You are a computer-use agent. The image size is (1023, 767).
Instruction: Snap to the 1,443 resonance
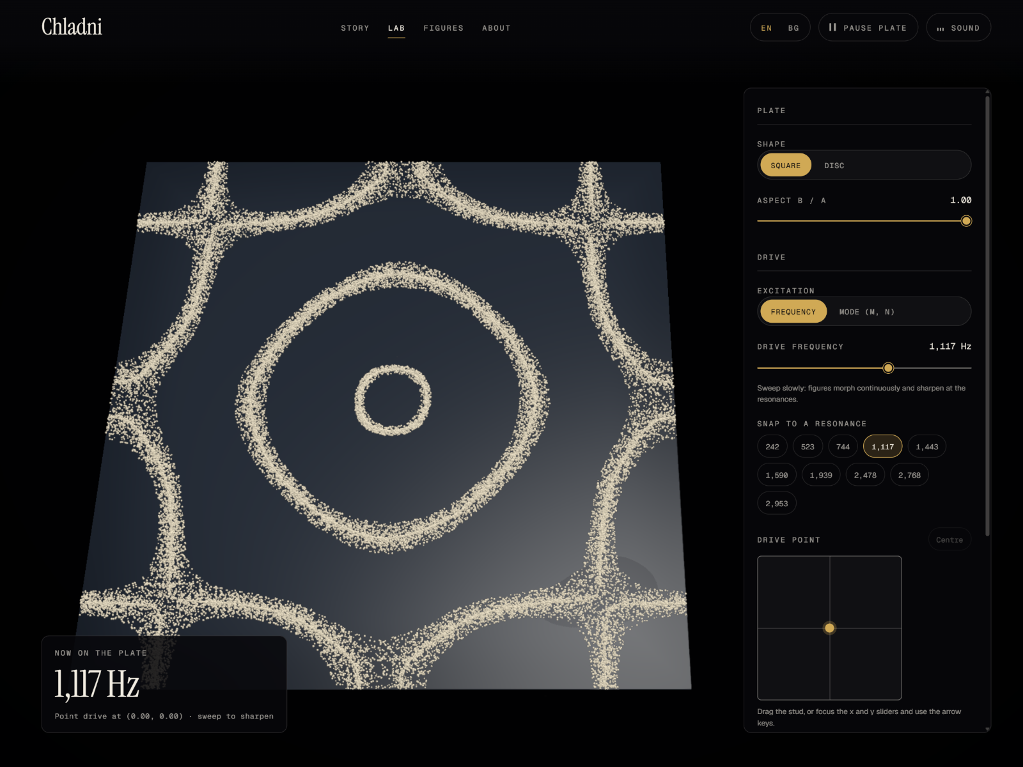[x=926, y=447]
